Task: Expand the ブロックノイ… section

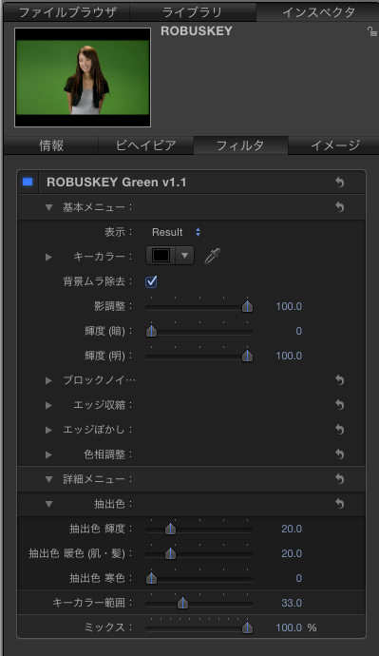Action: 48,380
